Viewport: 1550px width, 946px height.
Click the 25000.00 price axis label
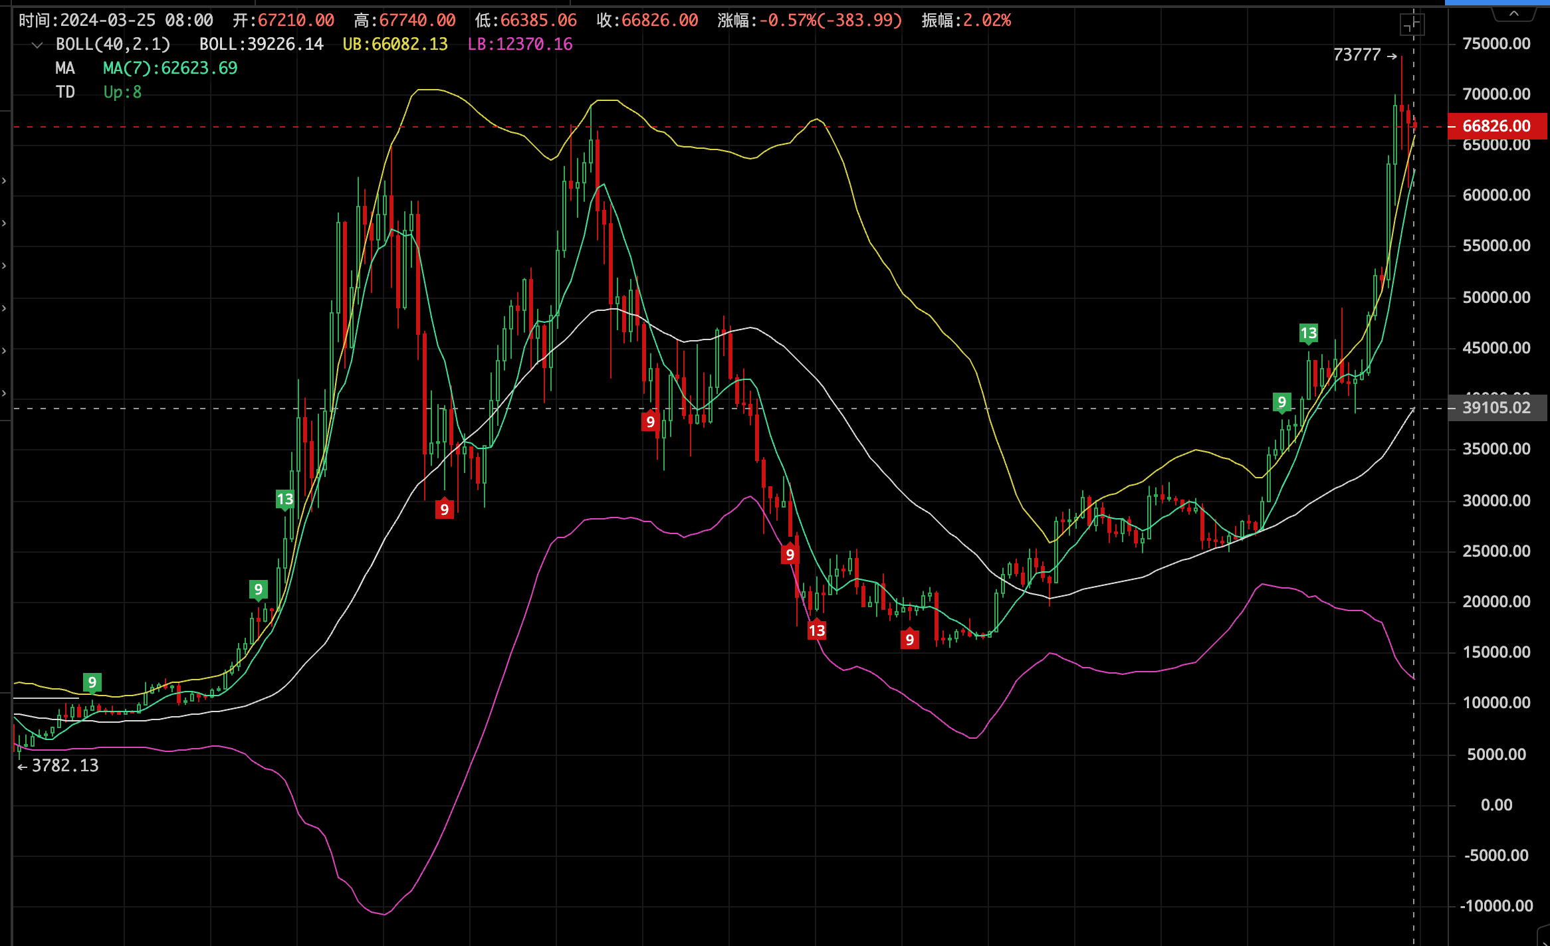tap(1496, 551)
